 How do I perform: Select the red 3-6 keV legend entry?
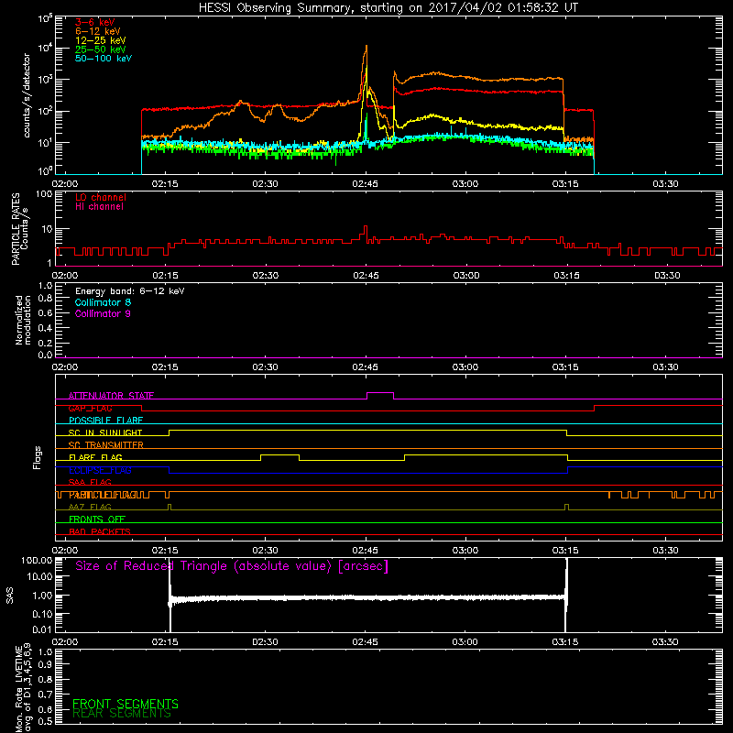coord(95,22)
